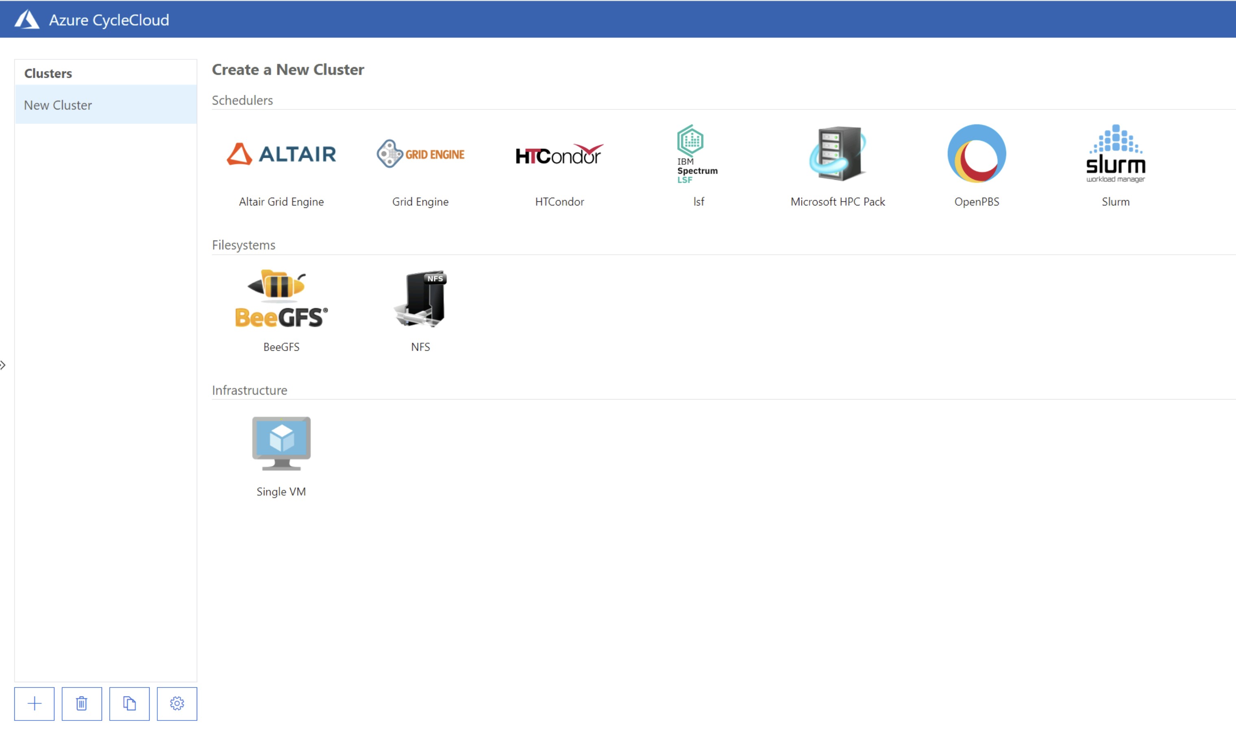Select the Microsoft HPC Pack icon
1236x729 pixels.
(837, 154)
